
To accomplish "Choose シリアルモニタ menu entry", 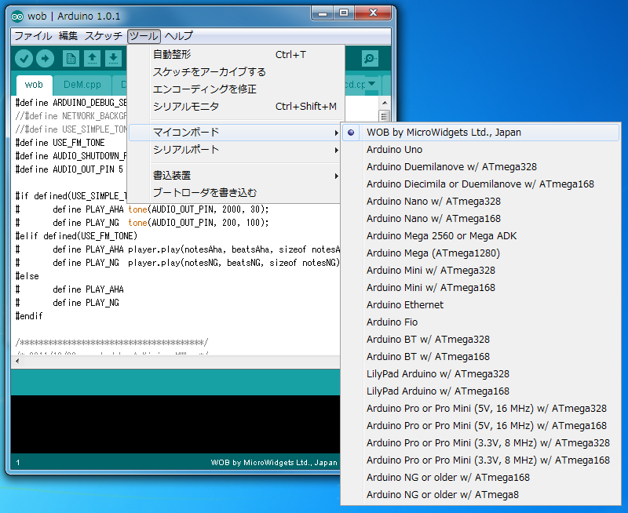I will click(235, 107).
